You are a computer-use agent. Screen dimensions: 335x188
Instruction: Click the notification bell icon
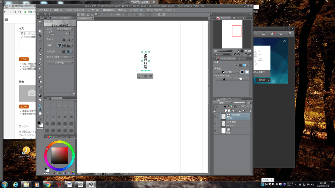tap(272, 34)
